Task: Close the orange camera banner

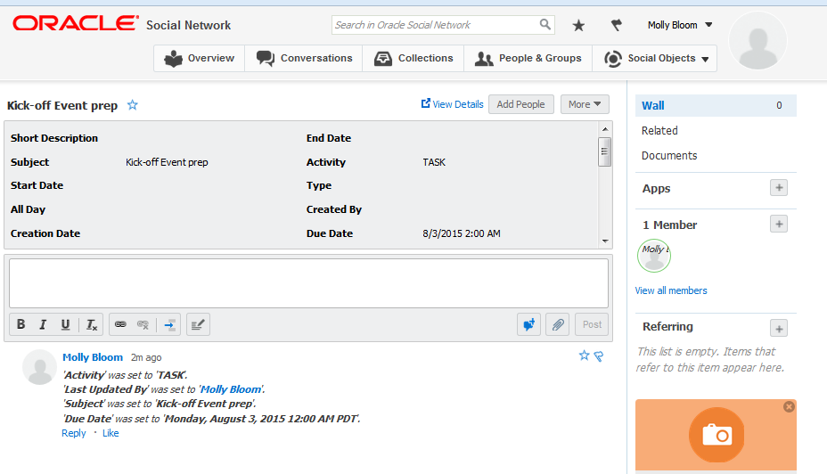Action: click(x=789, y=406)
